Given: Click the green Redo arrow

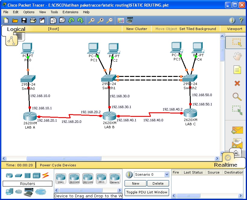Looking at the screenshot, I should [x=80, y=20].
